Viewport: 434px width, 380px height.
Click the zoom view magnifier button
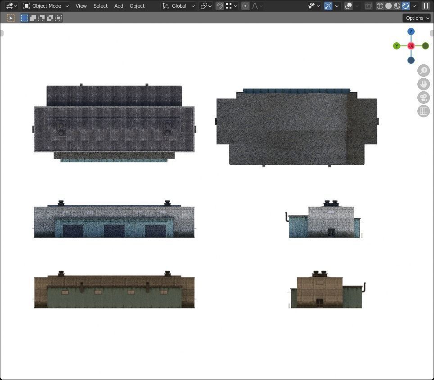coord(424,71)
